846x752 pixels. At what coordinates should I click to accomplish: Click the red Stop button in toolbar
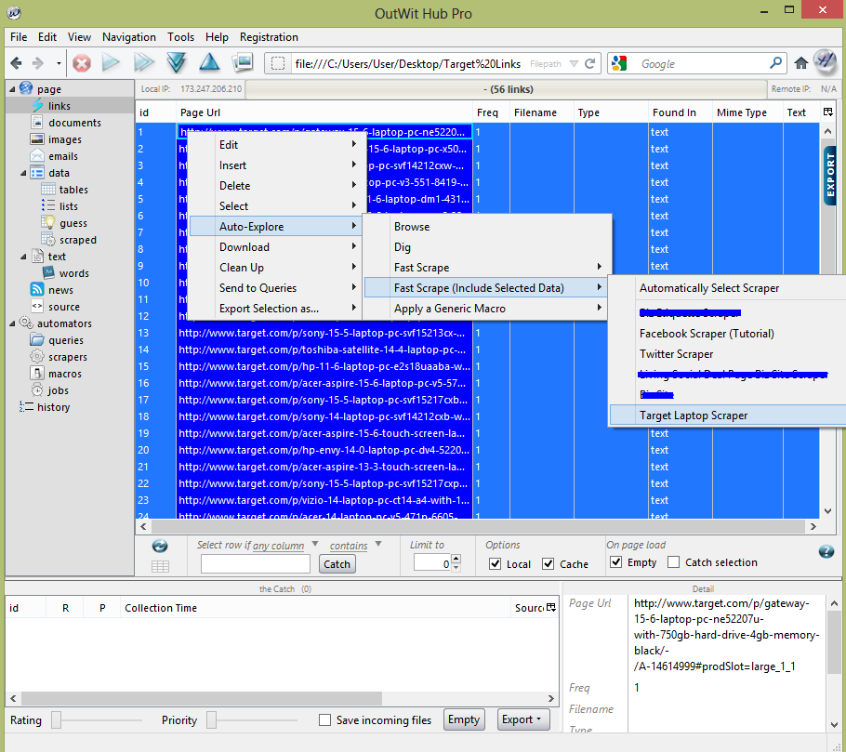coord(82,63)
